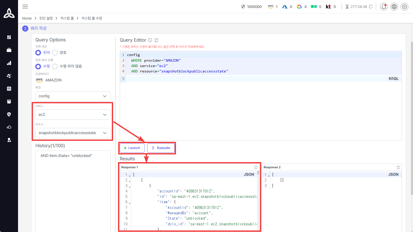Open the ec2 service dropdown
413x232 pixels.
coord(73,115)
